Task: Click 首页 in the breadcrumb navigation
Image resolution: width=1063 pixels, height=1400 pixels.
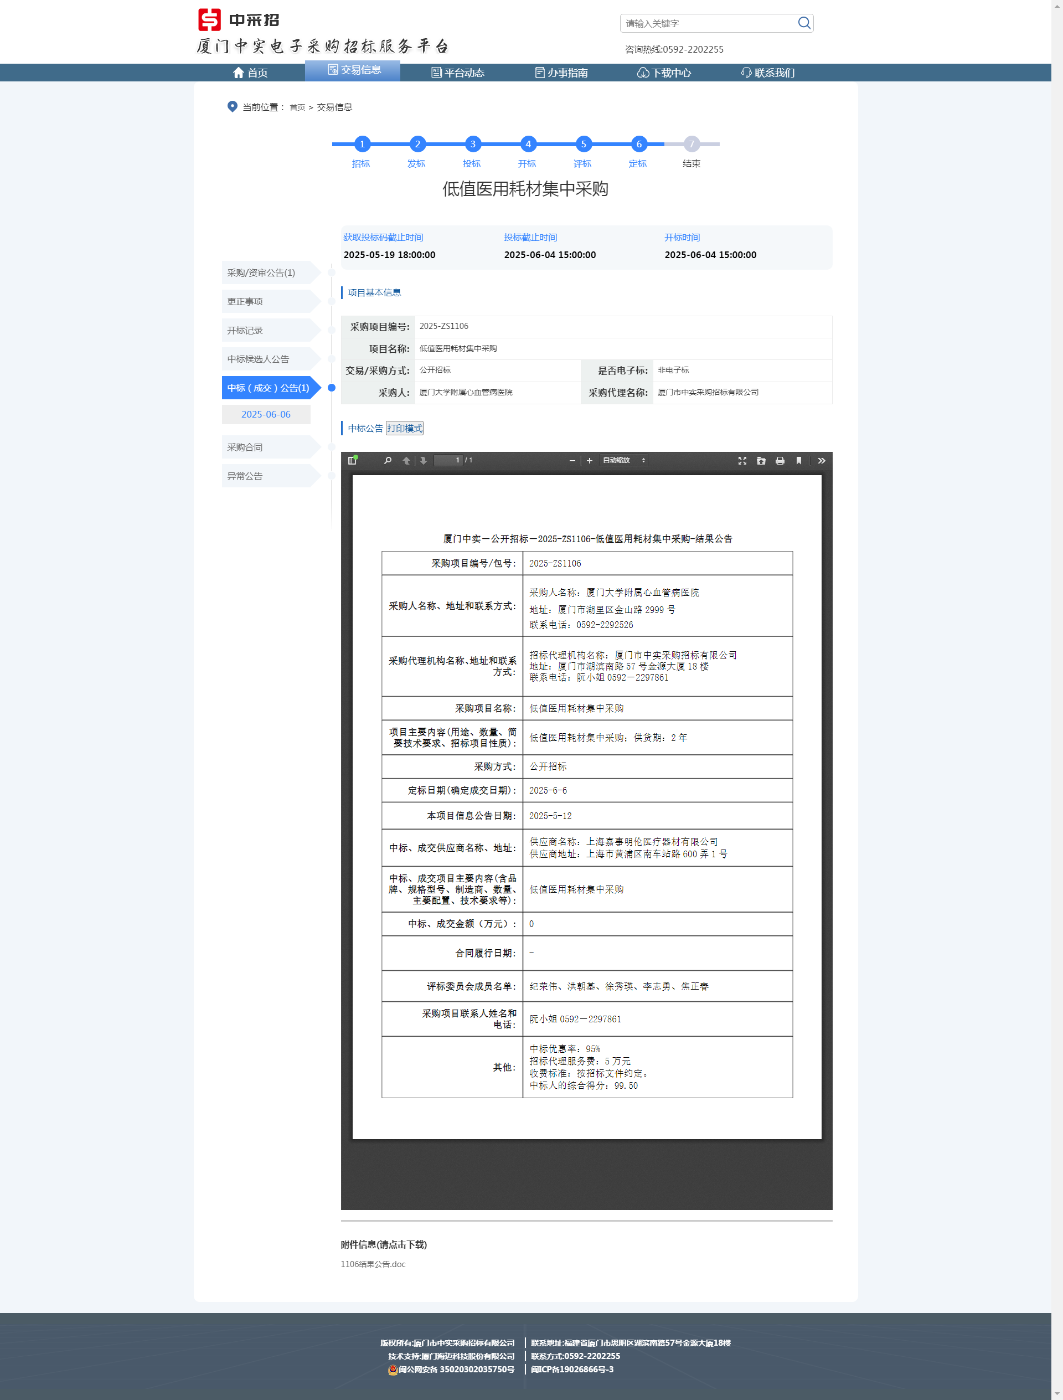Action: point(296,107)
